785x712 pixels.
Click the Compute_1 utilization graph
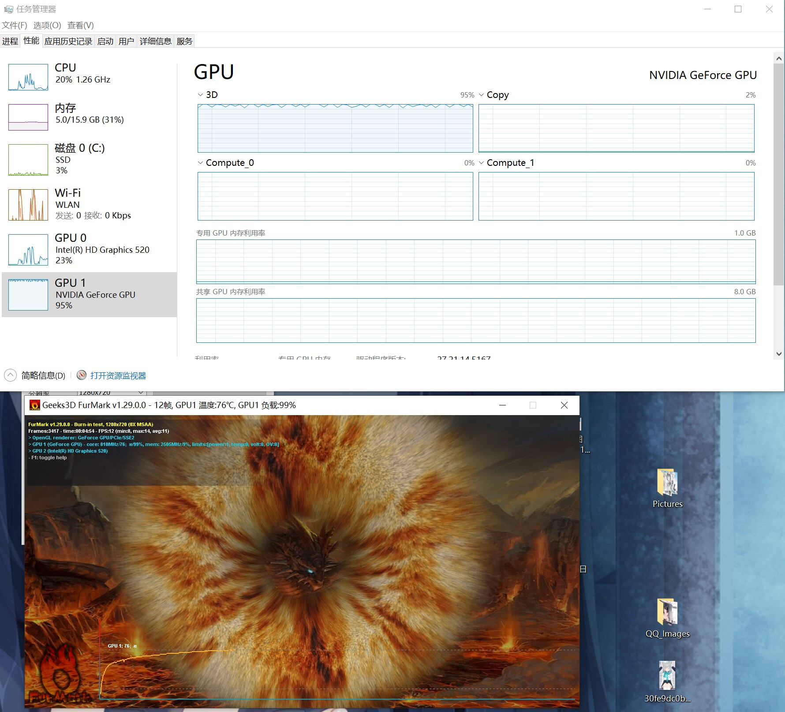click(x=617, y=196)
